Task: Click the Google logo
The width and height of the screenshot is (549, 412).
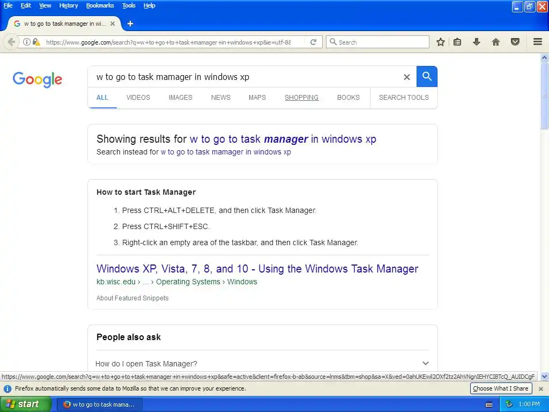Action: pos(38,79)
